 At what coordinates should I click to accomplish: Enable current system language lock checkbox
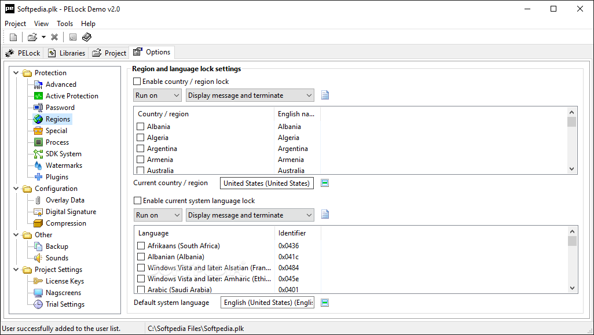(x=138, y=201)
